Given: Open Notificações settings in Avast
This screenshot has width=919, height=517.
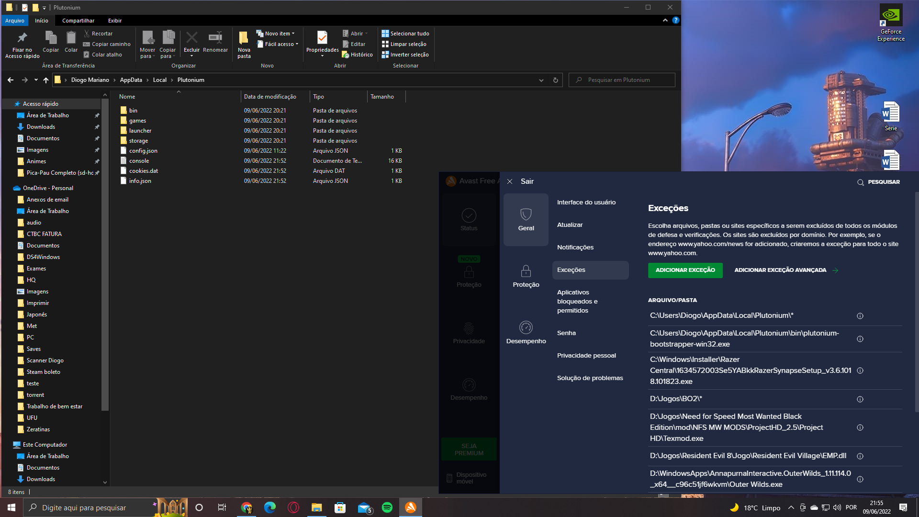Looking at the screenshot, I should click(575, 247).
